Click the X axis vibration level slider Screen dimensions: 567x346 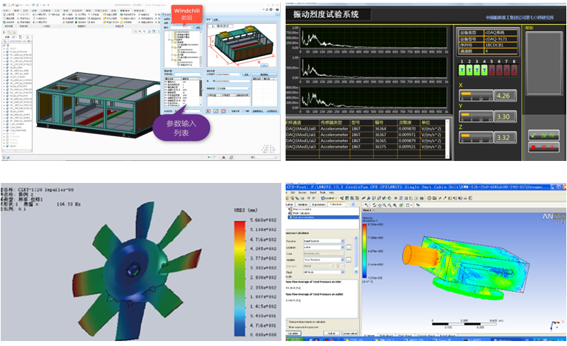tap(476, 96)
